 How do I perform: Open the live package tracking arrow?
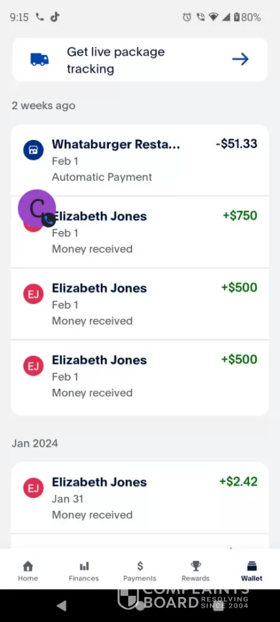pos(240,60)
